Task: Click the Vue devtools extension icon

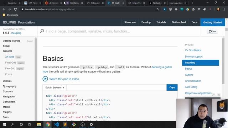Action: pyautogui.click(x=199, y=9)
